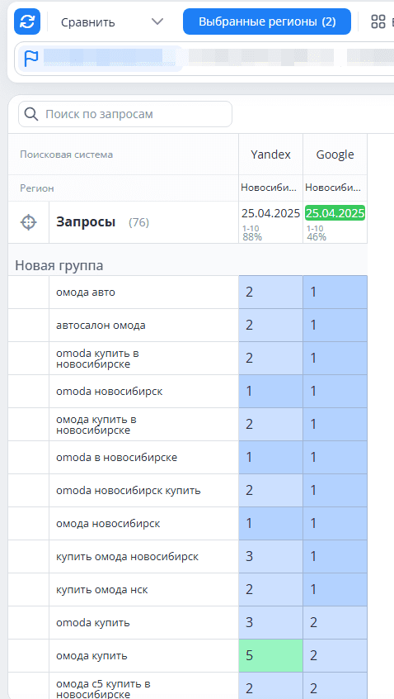The image size is (394, 699).
Task: Select query row омода купить
Action: pyautogui.click(x=143, y=655)
